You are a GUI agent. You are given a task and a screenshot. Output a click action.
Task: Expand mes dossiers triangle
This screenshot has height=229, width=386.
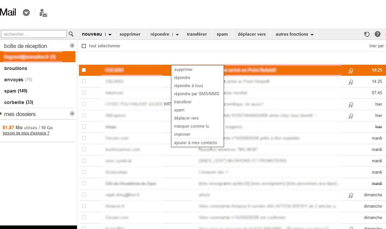tap(1, 114)
